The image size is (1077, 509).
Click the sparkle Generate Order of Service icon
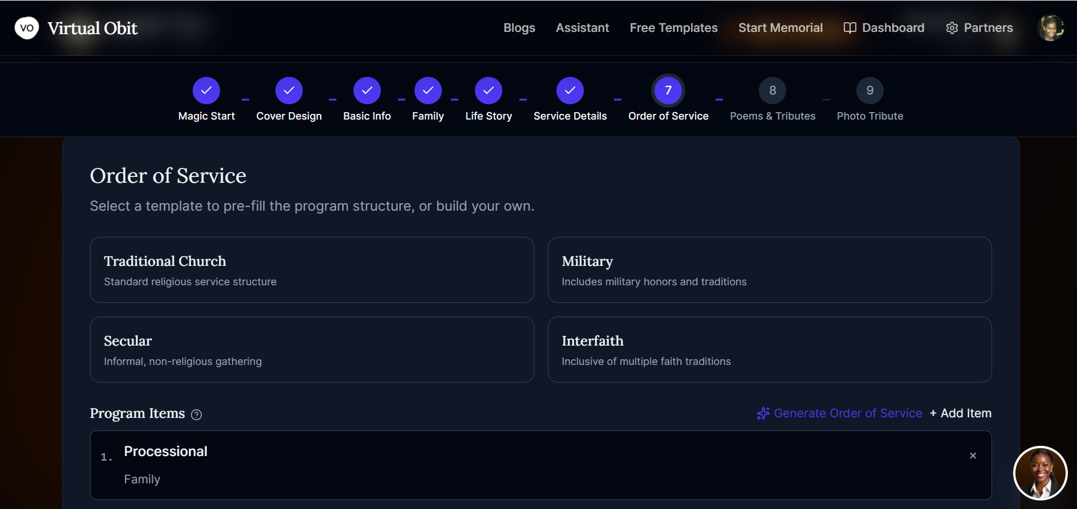(763, 413)
